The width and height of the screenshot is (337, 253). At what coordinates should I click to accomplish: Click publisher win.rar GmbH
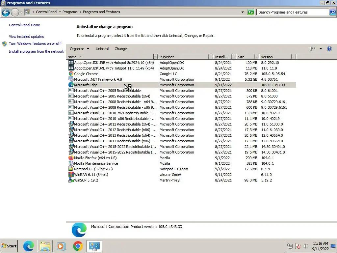(170, 175)
